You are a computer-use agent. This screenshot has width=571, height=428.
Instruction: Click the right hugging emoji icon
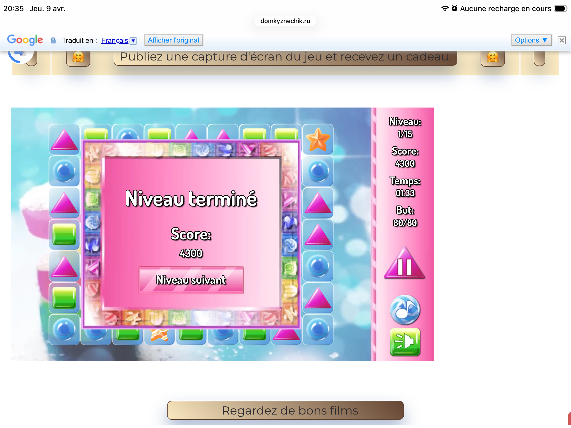tap(492, 57)
